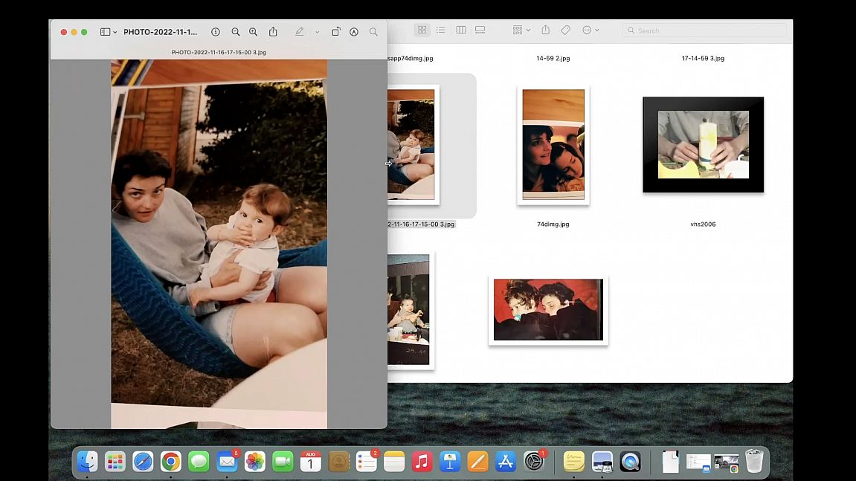Click the Inspector info icon in Preview
Image resolution: width=856 pixels, height=481 pixels.
(216, 32)
